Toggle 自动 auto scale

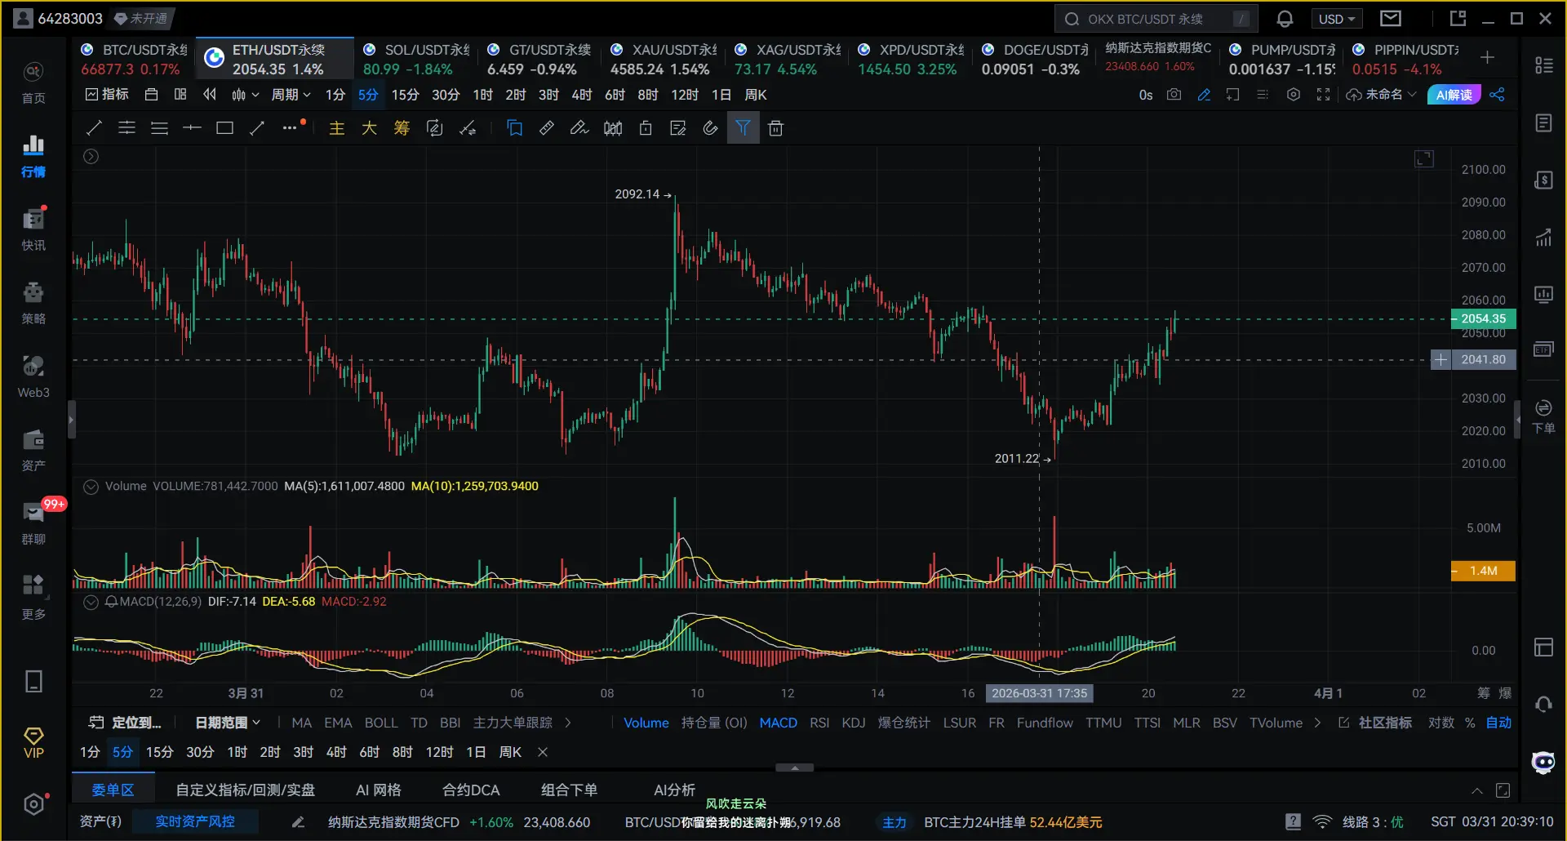(x=1498, y=723)
